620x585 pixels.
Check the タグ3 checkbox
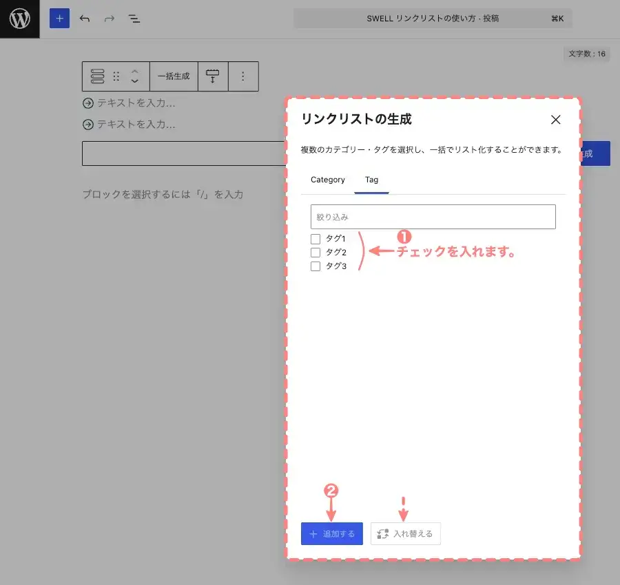click(316, 266)
